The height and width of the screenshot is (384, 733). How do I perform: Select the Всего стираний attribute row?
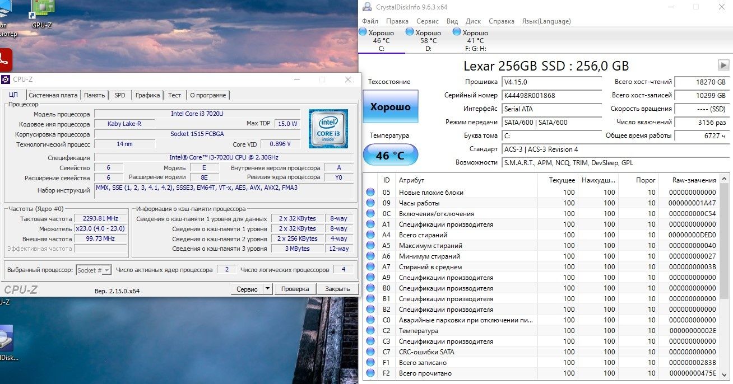click(541, 235)
